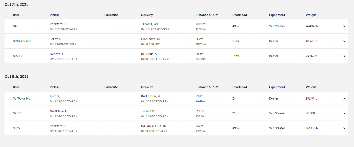
Task: Select the $3705 or bid rate
Action: click(22, 98)
